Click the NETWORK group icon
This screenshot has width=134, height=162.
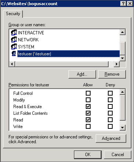click(x=14, y=39)
